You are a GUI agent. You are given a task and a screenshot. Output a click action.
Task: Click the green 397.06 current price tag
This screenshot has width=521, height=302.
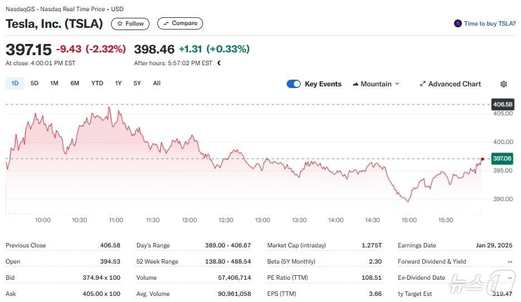(x=502, y=159)
